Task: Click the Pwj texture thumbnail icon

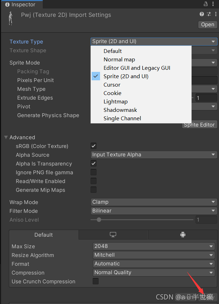Action: coord(11,18)
